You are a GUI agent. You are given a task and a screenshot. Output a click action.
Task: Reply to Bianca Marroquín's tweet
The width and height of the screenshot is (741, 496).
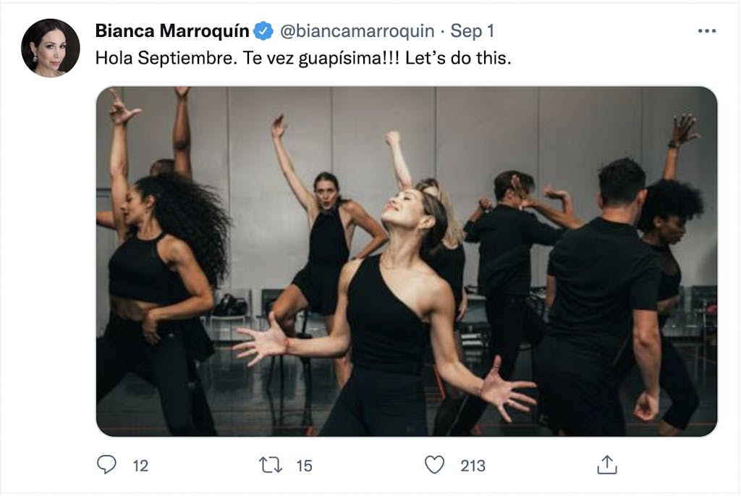click(x=106, y=465)
